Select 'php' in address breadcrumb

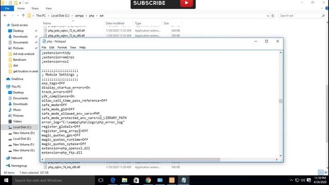pos(92,16)
